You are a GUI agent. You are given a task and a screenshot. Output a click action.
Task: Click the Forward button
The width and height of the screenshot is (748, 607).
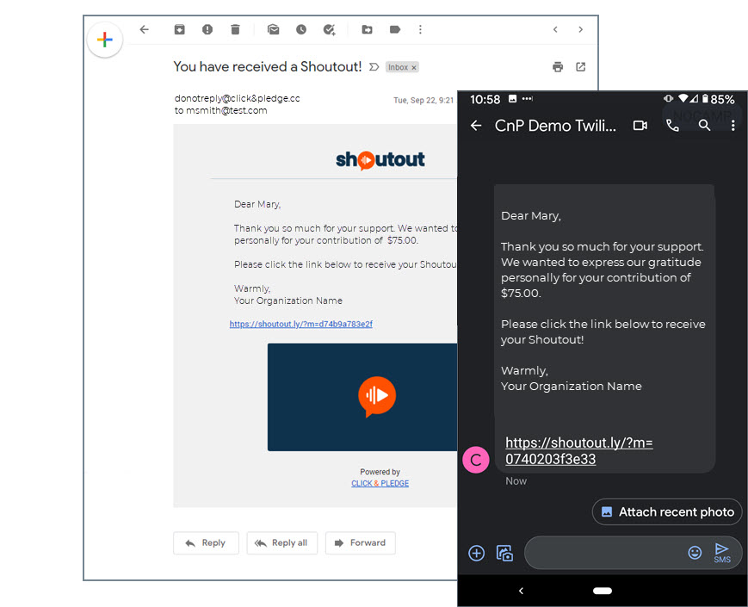tap(361, 543)
